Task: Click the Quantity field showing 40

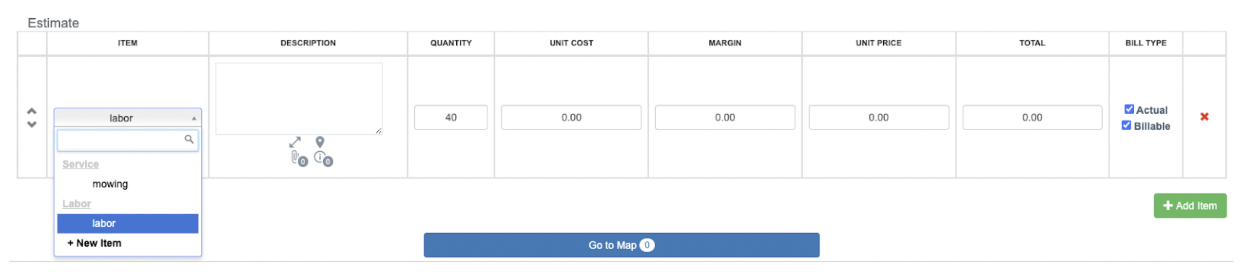Action: (450, 117)
